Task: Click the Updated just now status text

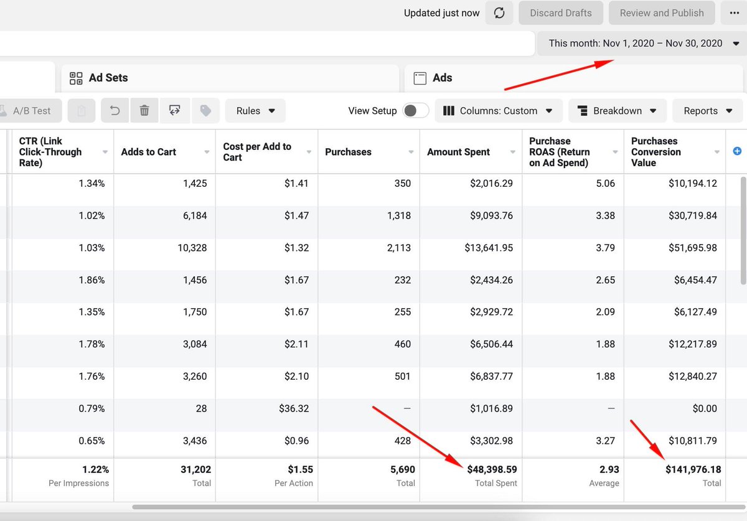Action: [x=442, y=13]
